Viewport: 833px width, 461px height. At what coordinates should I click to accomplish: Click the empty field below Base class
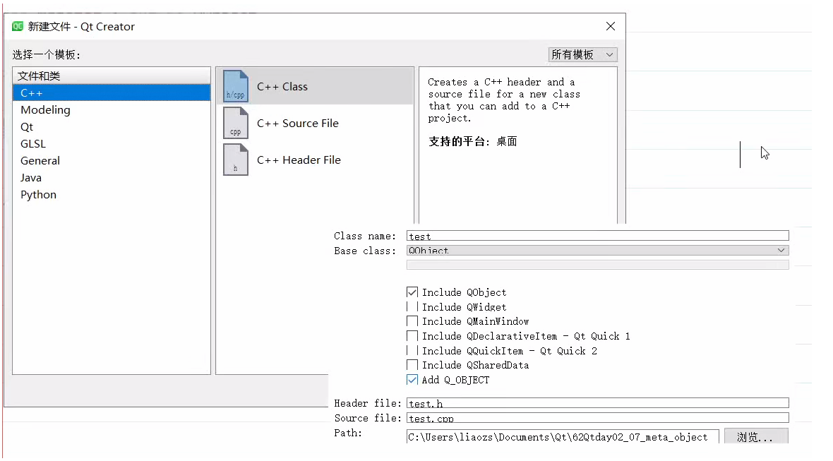(x=598, y=265)
